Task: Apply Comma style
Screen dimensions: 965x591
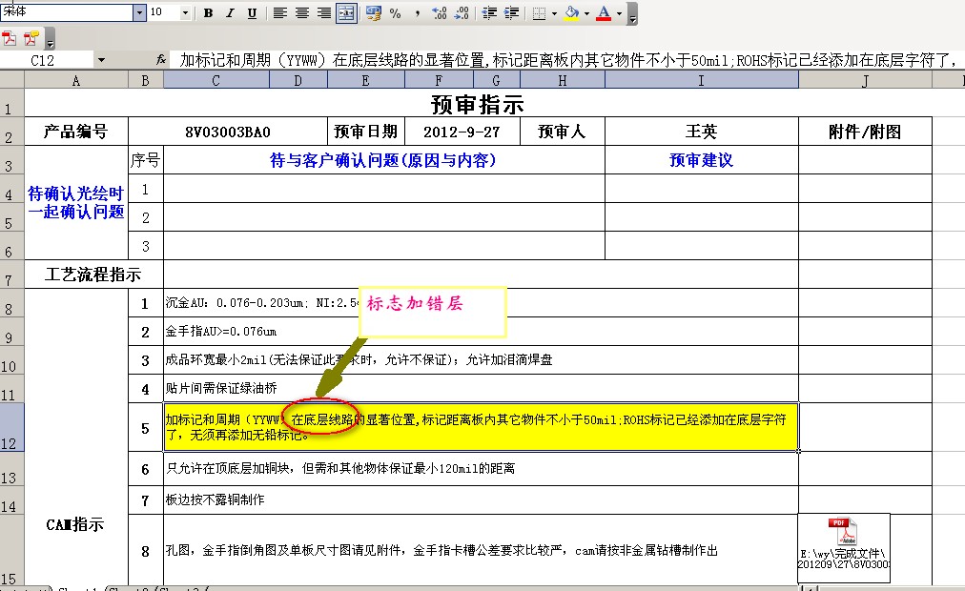Action: [418, 13]
